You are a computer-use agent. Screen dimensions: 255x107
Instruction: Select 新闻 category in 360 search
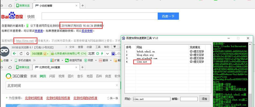[x=33, y=76]
